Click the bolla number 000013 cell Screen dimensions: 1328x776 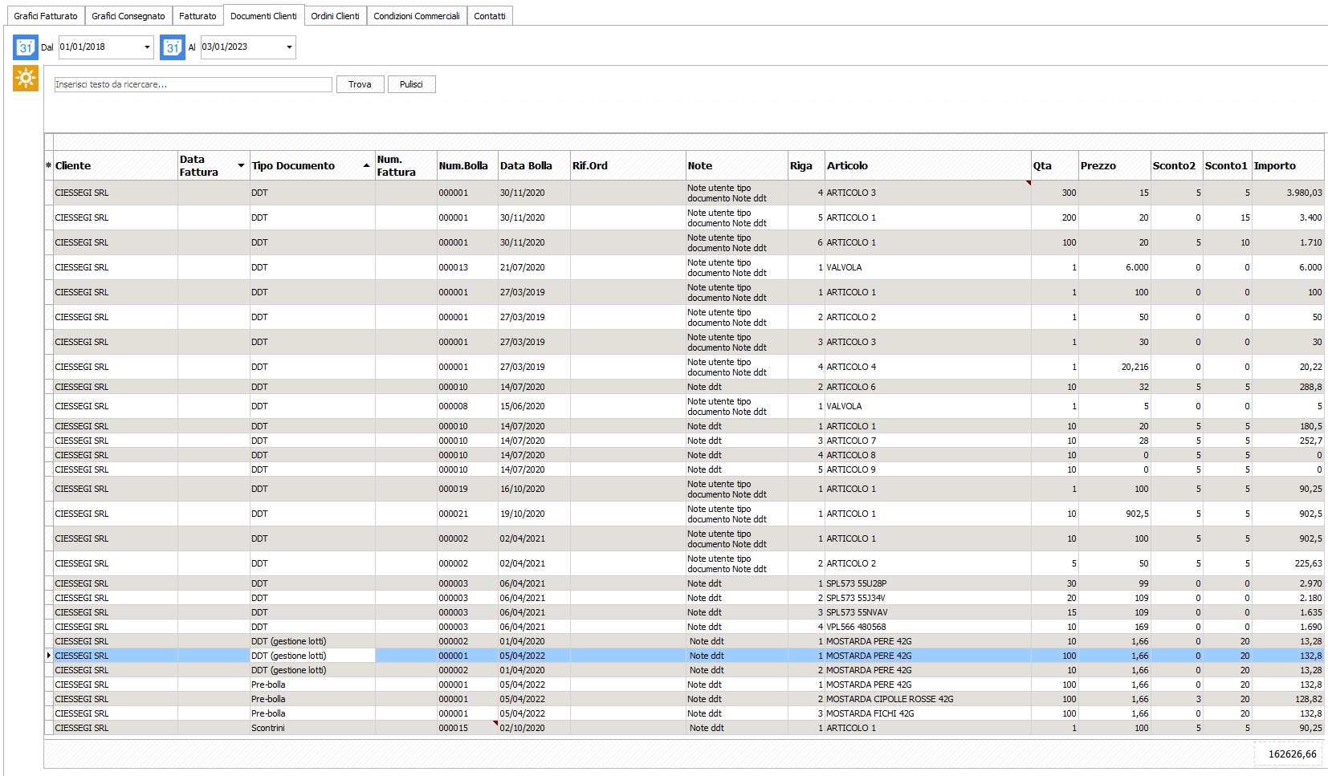click(x=467, y=267)
